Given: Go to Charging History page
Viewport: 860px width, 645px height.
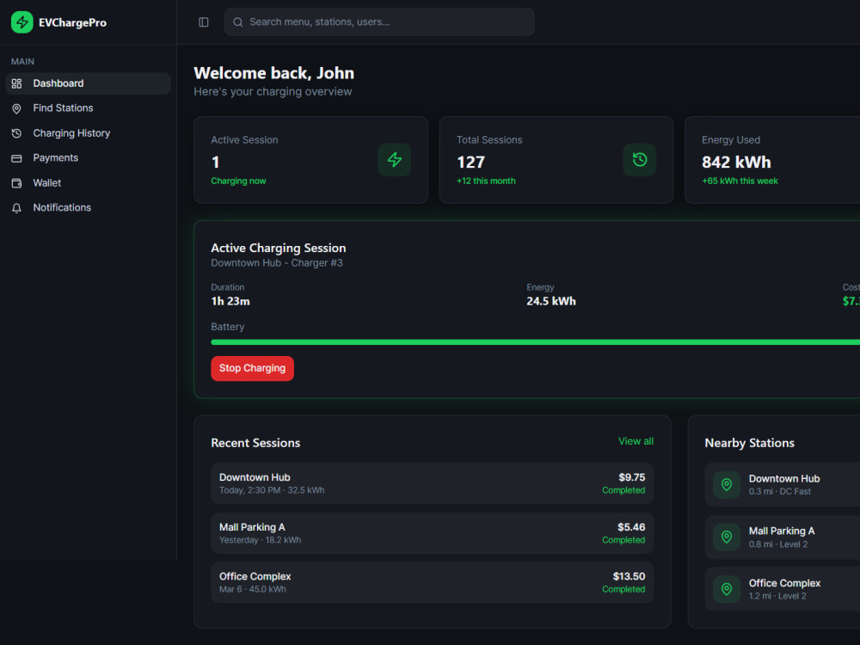Looking at the screenshot, I should (89, 133).
